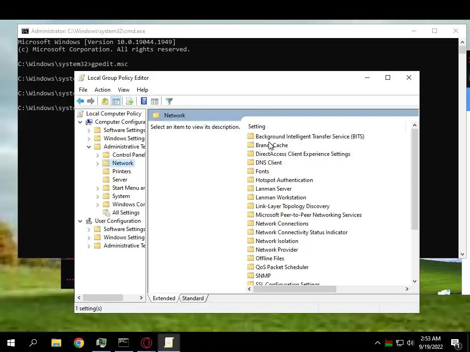Go back using the blue Back arrow
Image resolution: width=470 pixels, height=352 pixels.
click(x=80, y=101)
